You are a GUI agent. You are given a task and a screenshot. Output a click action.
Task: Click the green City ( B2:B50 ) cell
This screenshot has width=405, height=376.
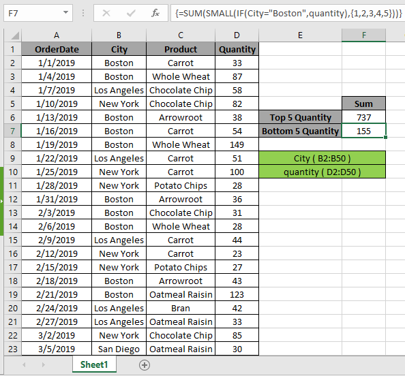click(322, 158)
